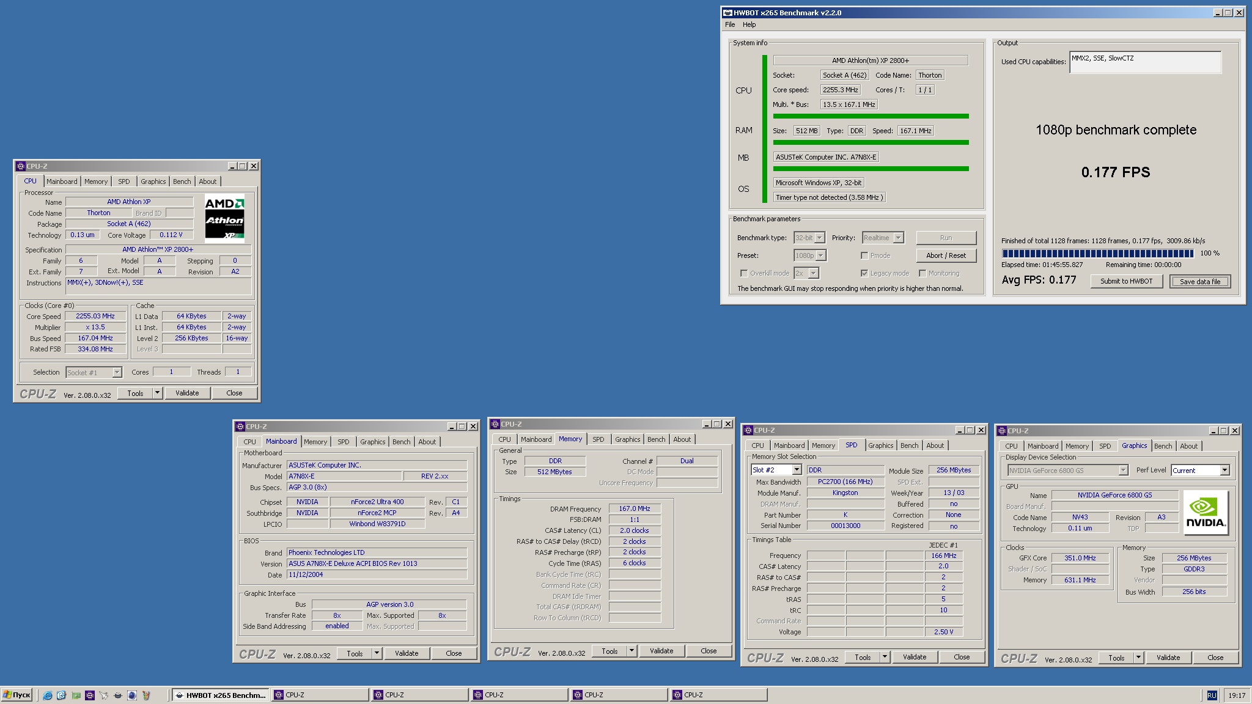
Task: Maximize the CPU-Z Graphics window
Action: (1224, 431)
